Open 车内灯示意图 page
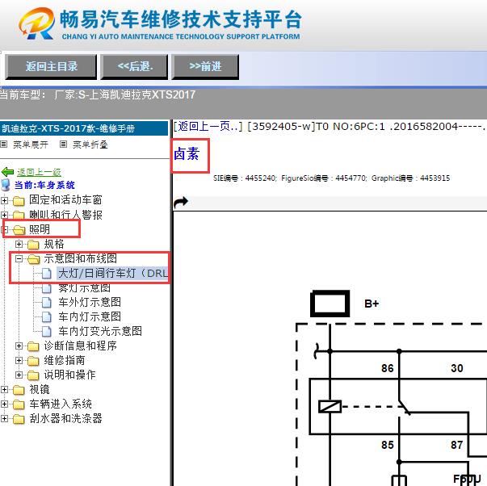 tap(90, 316)
